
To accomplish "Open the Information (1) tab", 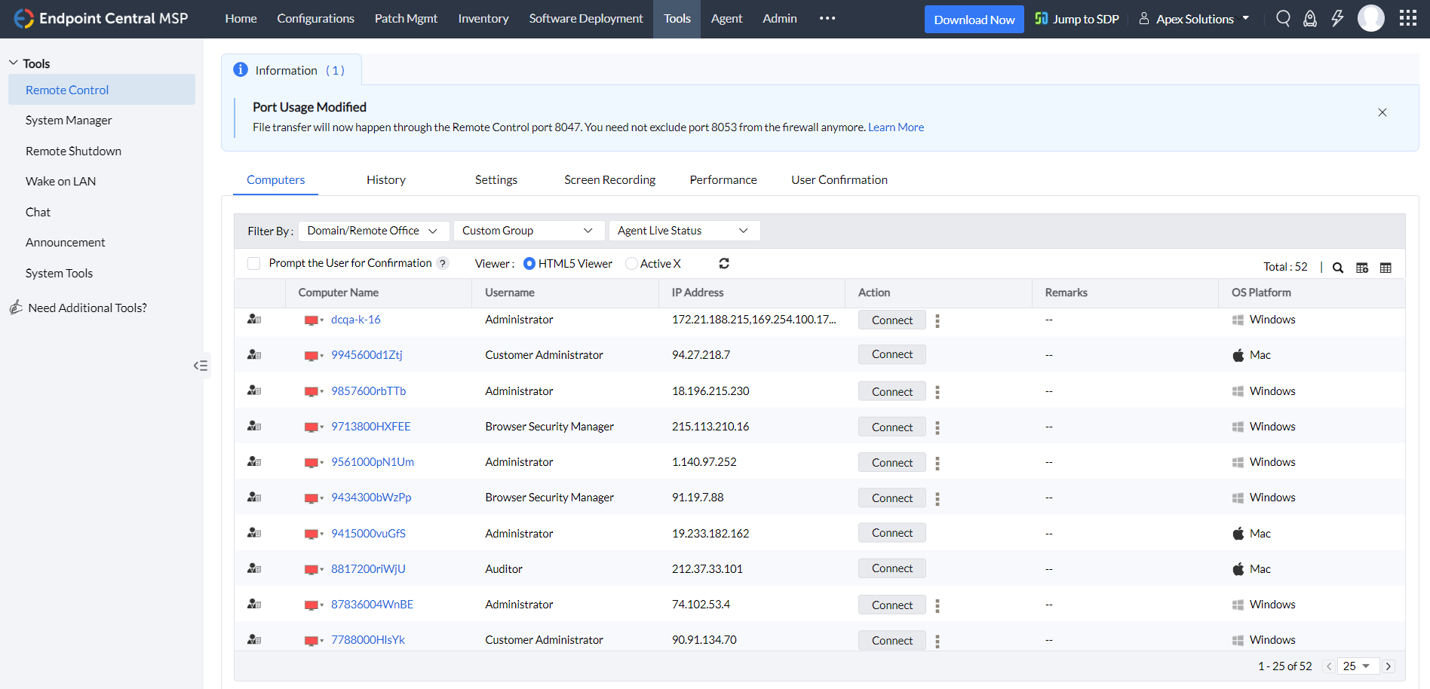I will coord(291,69).
